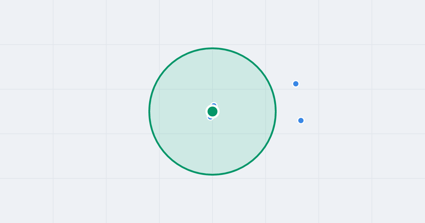
Task: Click grid intersection directly above the green marker
Action: 212,89
